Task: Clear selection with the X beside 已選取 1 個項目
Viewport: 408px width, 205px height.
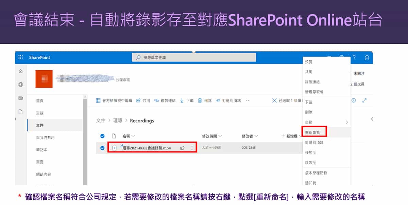Action: (x=274, y=100)
